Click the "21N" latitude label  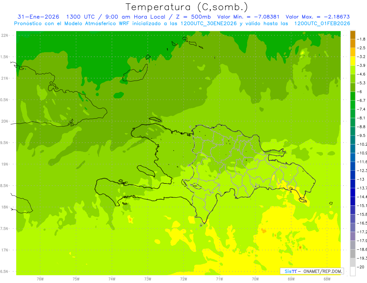click(x=5, y=78)
